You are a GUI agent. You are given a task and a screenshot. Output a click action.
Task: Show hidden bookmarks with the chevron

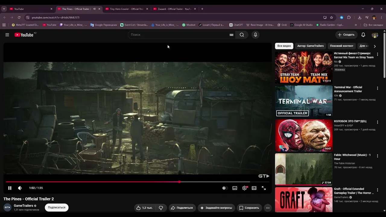tap(356, 25)
